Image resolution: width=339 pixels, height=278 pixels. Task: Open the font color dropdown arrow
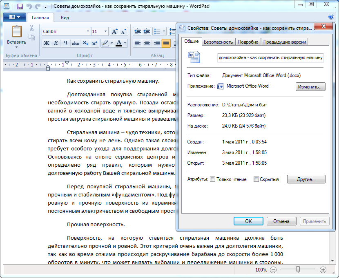pos(125,43)
